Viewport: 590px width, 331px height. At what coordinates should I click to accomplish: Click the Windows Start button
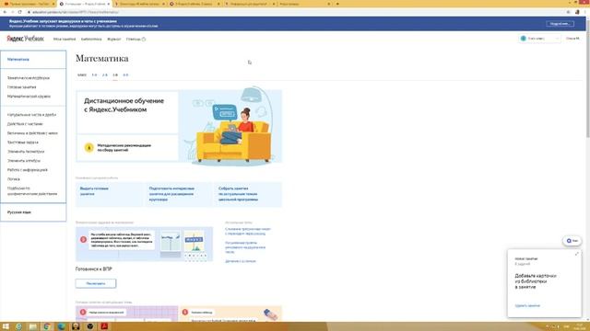[x=6, y=326]
